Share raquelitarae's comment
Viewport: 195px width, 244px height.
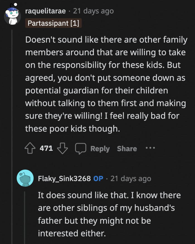click(x=127, y=148)
